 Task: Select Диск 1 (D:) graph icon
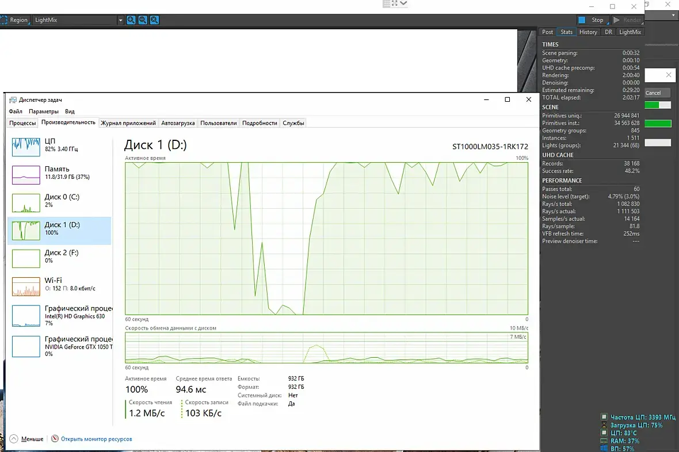pyautogui.click(x=26, y=231)
